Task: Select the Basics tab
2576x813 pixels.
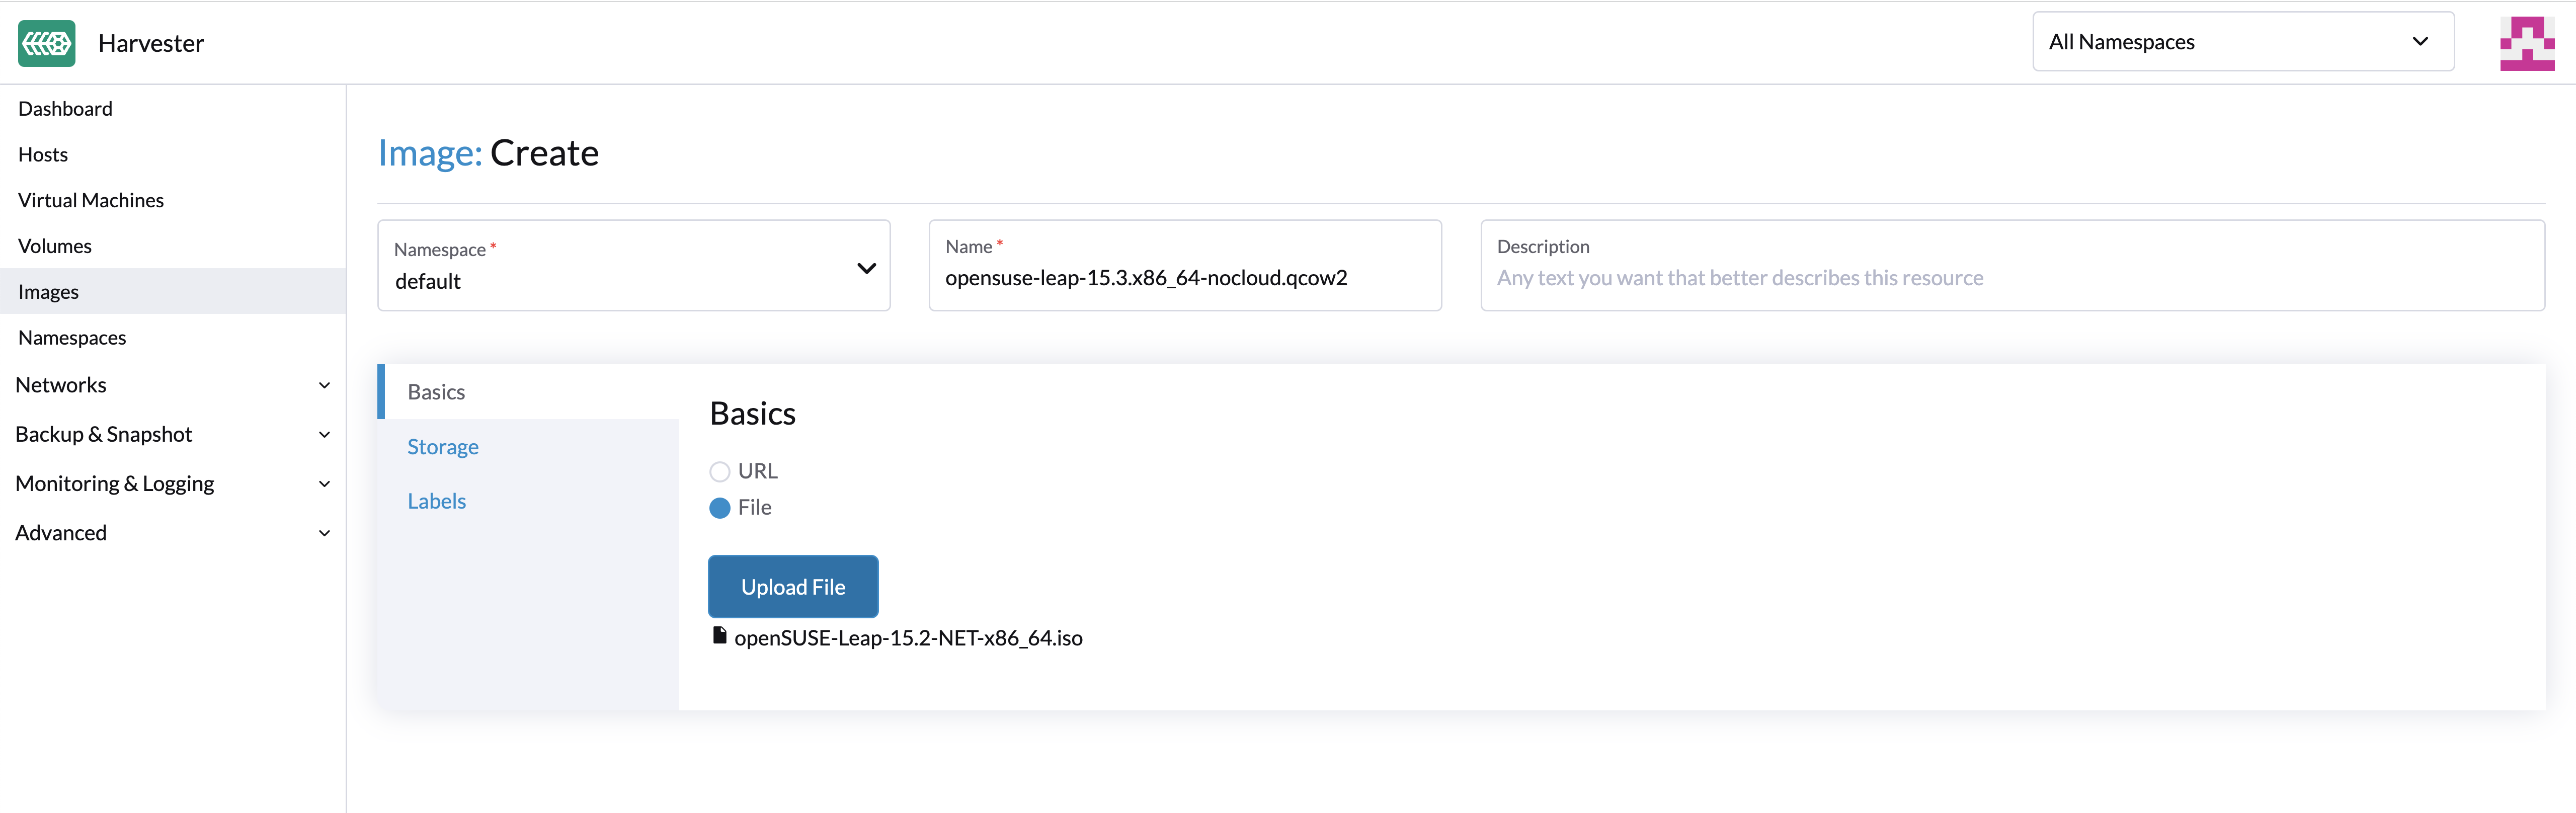Action: pos(437,392)
